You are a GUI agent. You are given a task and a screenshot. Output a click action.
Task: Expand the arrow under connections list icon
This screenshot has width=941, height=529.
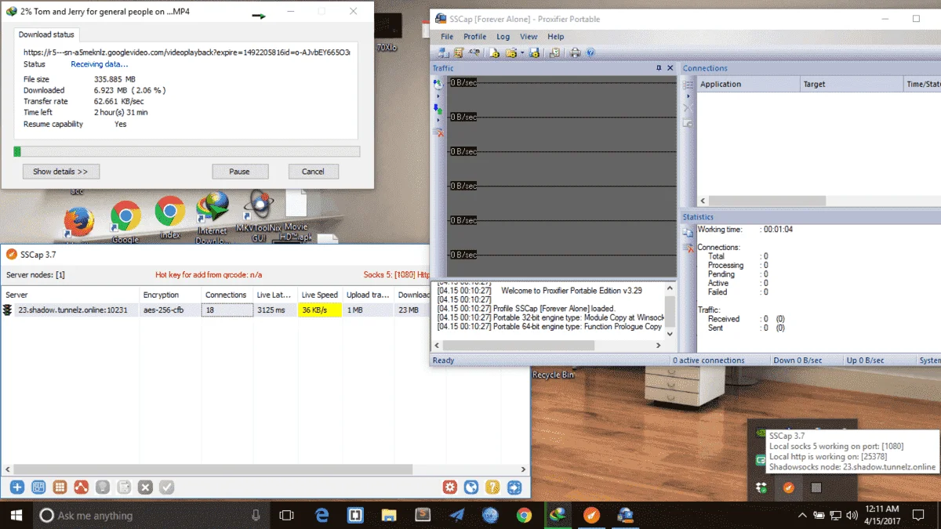click(688, 96)
